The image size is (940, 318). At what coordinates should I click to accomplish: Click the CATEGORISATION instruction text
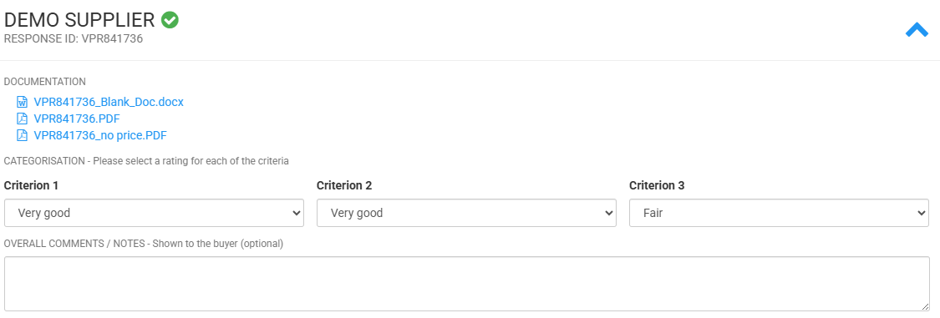pyautogui.click(x=146, y=161)
